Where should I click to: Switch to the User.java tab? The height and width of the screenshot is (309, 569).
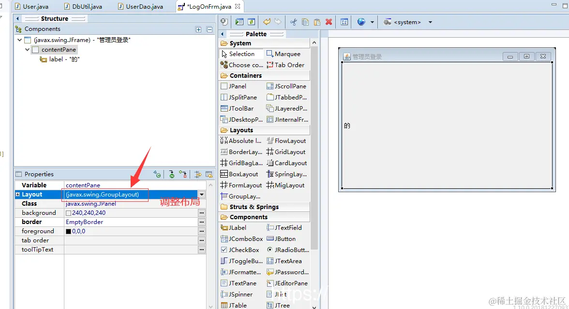point(31,7)
